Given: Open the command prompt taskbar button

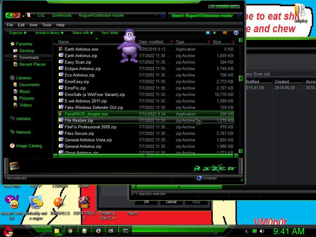Looking at the screenshot, I should click(x=125, y=231).
